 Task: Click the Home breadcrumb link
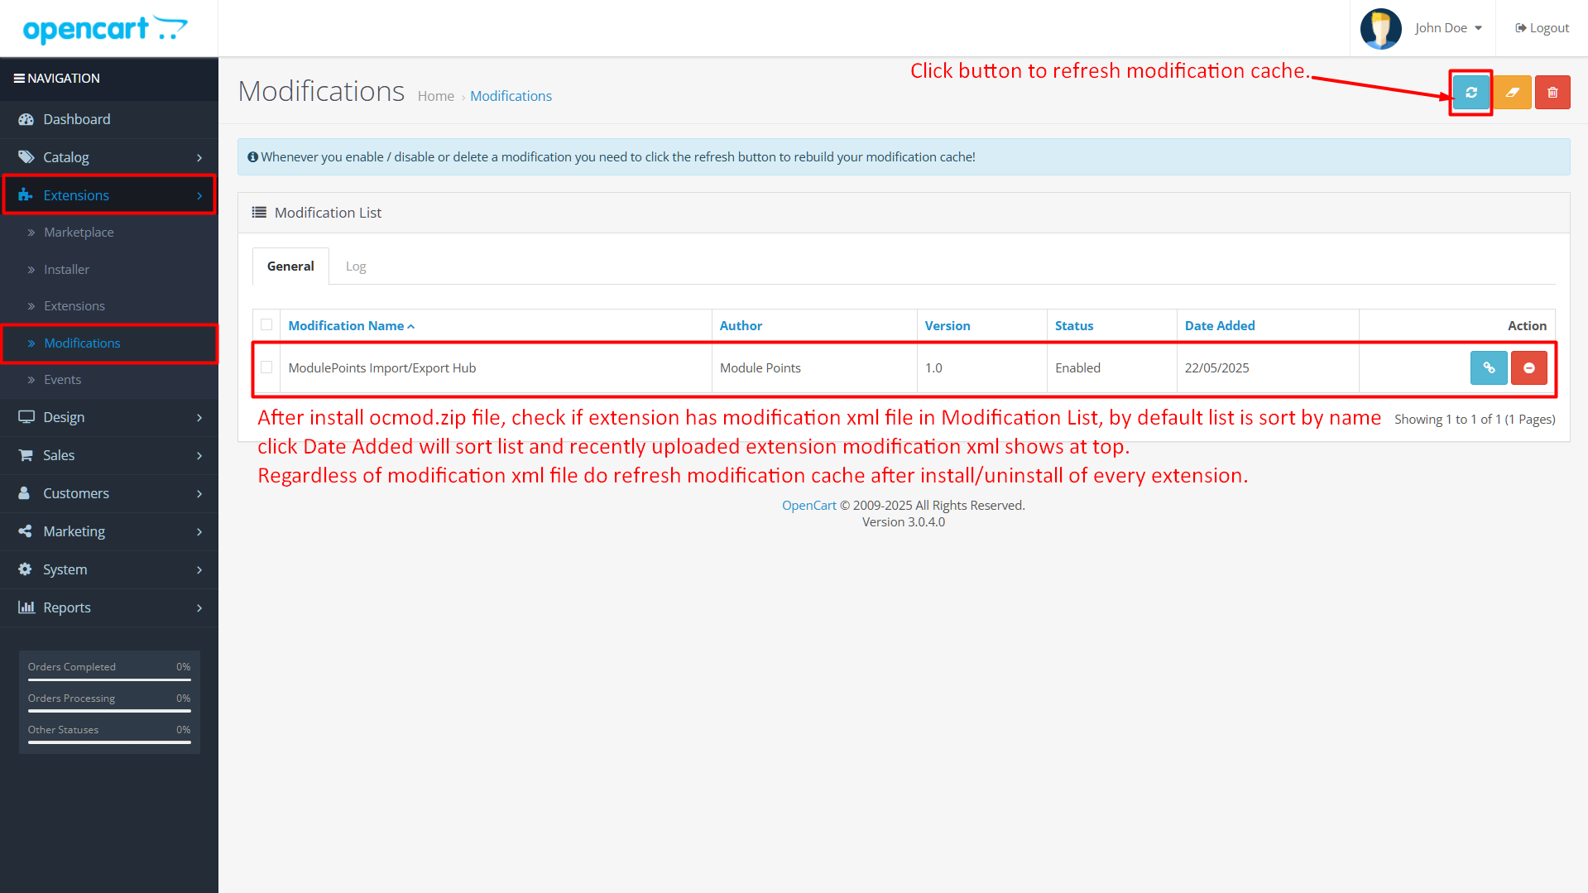click(435, 96)
